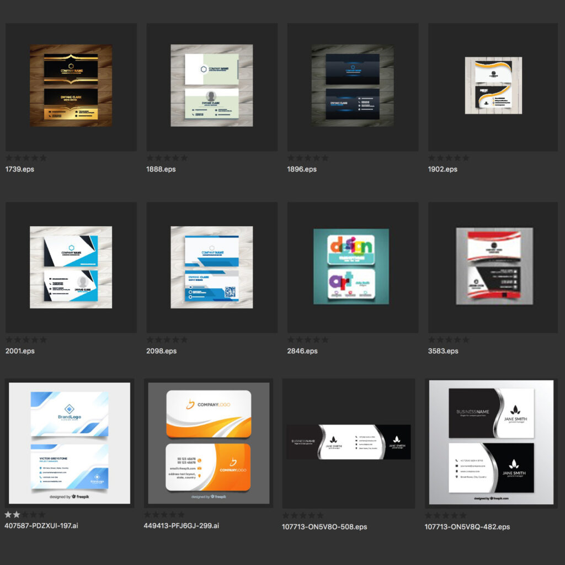Screen dimensions: 565x565
Task: Select the 2098.eps thumbnail with QR code
Action: tap(212, 267)
